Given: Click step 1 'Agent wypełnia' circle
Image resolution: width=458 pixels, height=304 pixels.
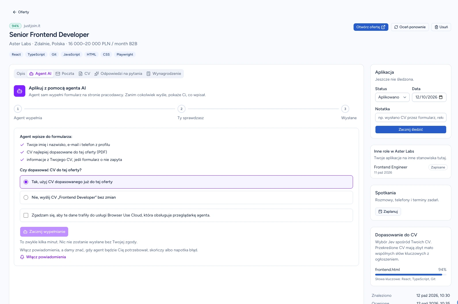Looking at the screenshot, I should pyautogui.click(x=18, y=109).
